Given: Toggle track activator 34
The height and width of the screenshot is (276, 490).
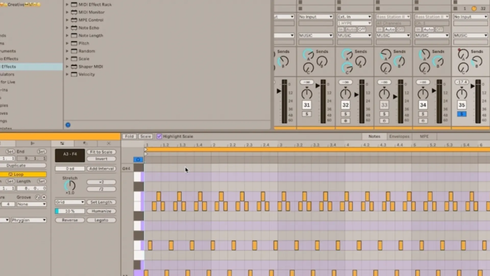Looking at the screenshot, I should pyautogui.click(x=423, y=105).
